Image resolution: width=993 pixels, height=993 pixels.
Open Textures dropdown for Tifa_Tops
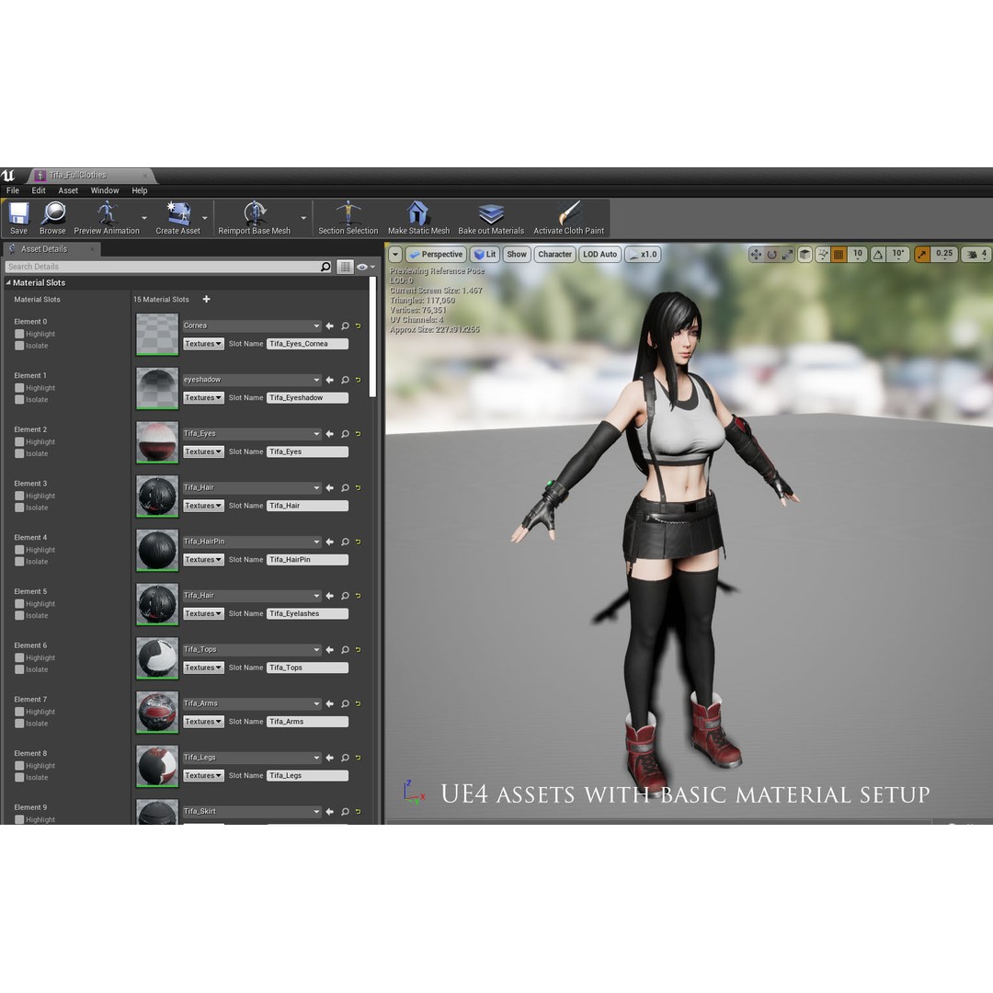pos(203,668)
